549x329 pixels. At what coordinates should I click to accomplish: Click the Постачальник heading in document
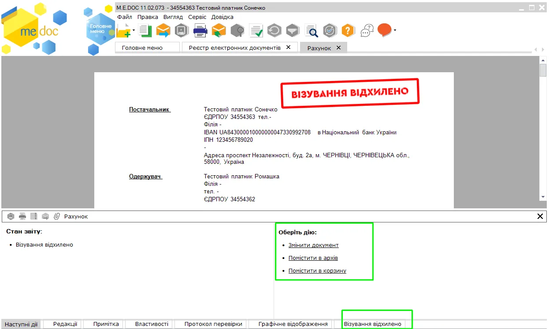[x=150, y=109]
